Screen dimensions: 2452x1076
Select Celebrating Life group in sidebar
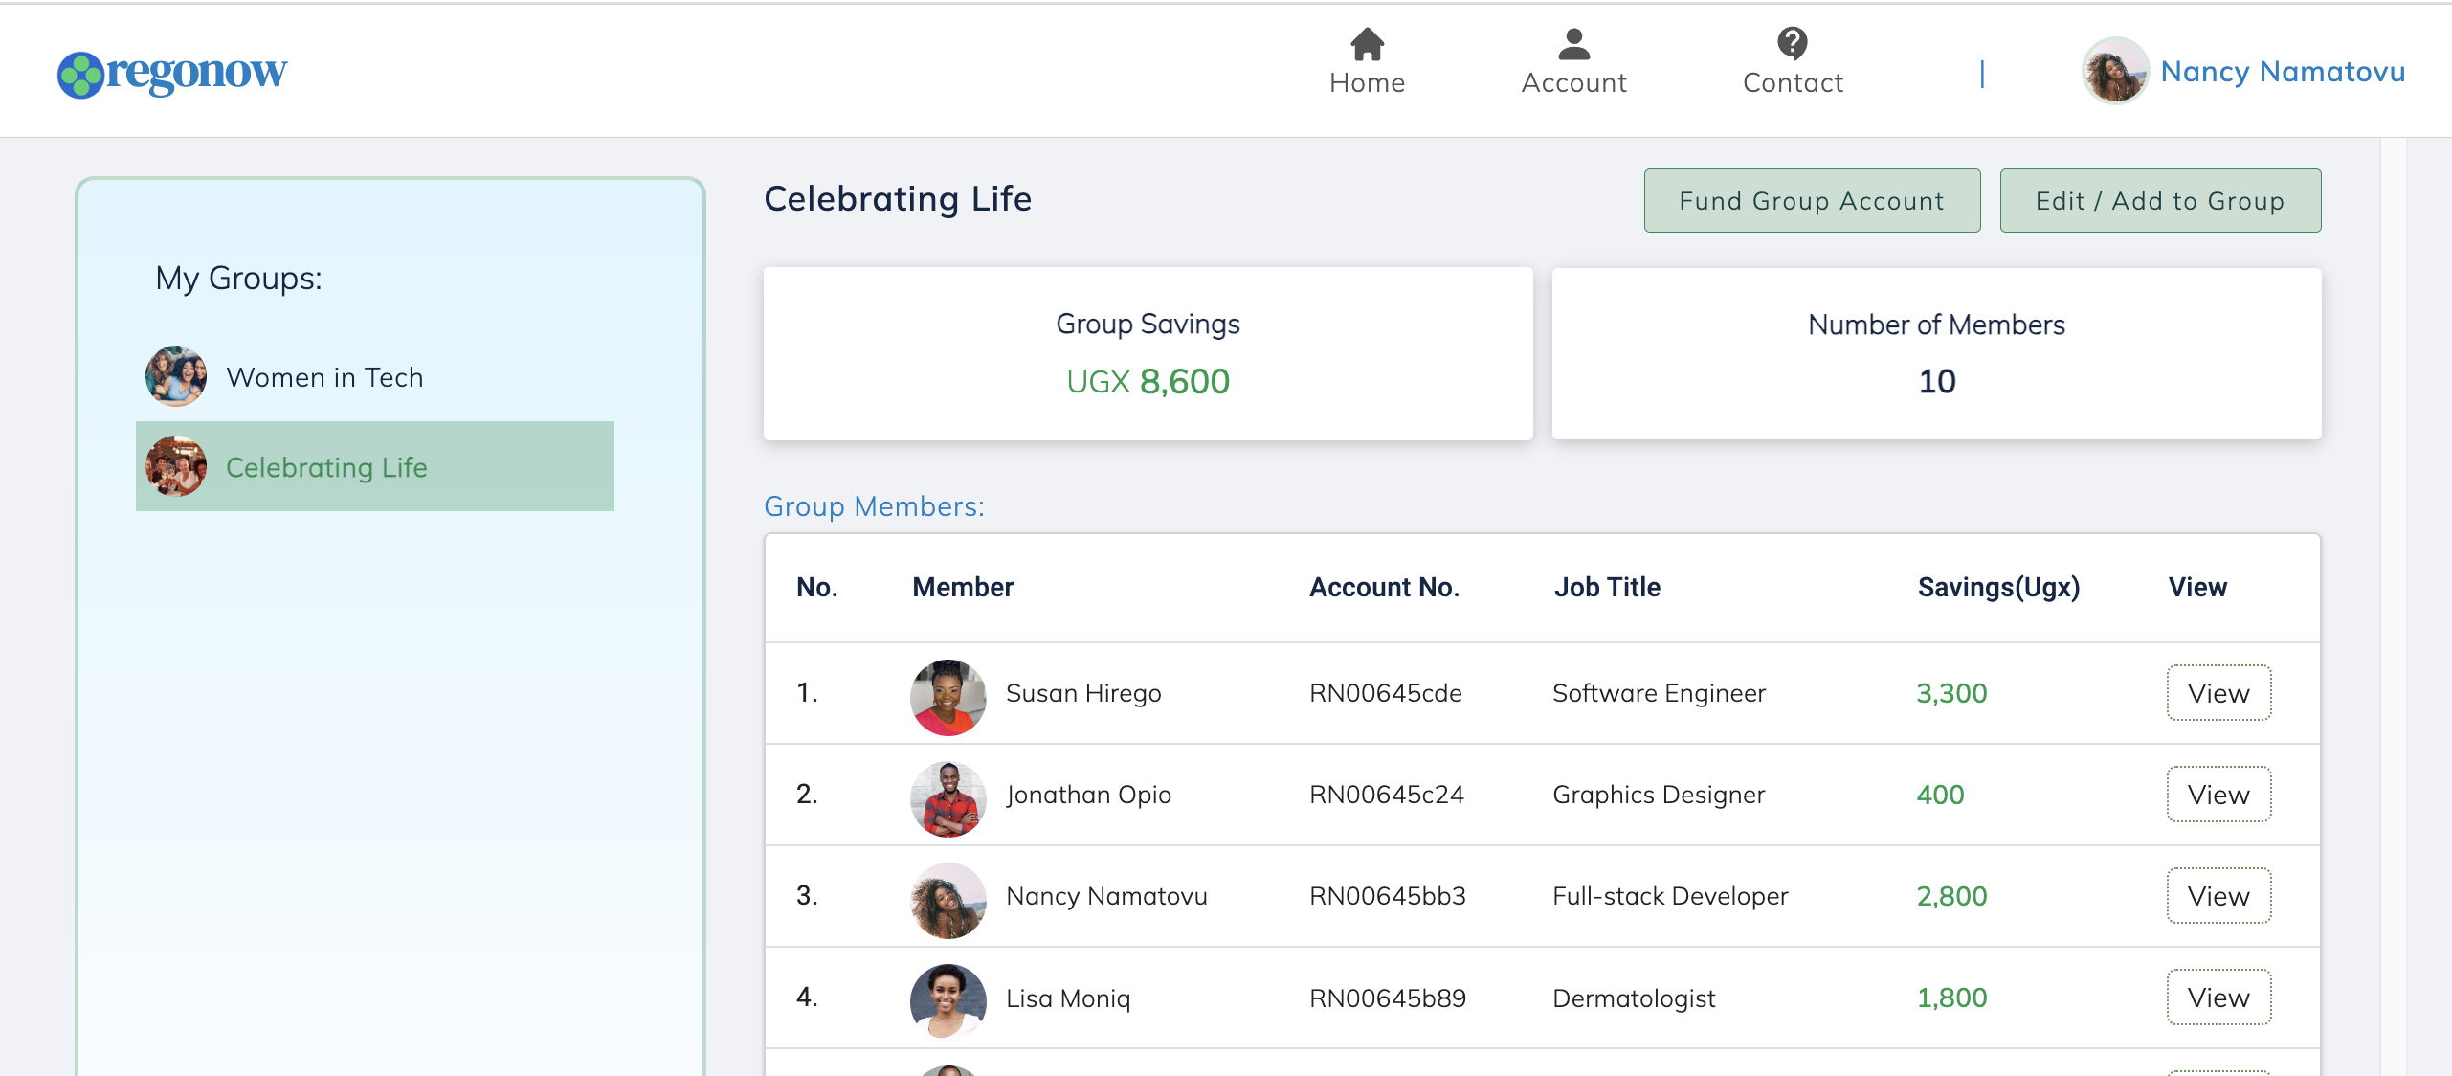coord(326,467)
